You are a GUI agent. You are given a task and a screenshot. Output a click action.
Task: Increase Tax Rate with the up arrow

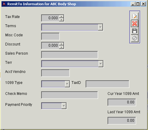(x=62, y=16)
